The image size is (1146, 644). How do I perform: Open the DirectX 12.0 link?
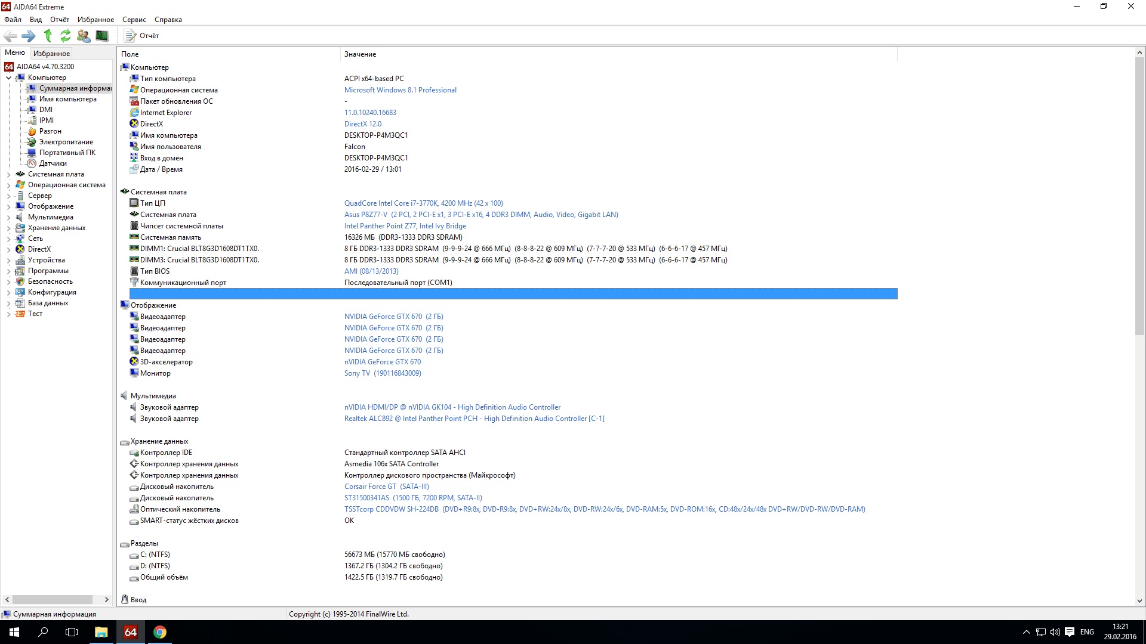click(363, 124)
